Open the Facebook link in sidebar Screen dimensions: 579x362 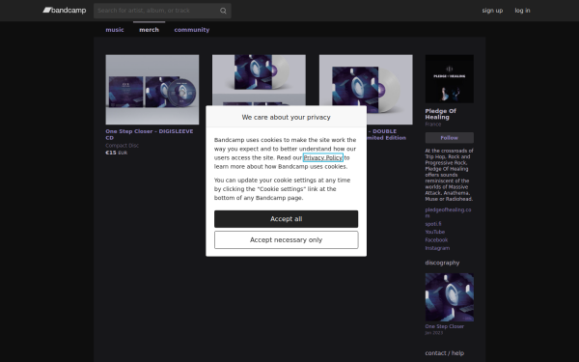pos(436,240)
